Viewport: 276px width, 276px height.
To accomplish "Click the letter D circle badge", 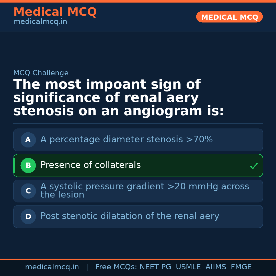I will tap(28, 216).
